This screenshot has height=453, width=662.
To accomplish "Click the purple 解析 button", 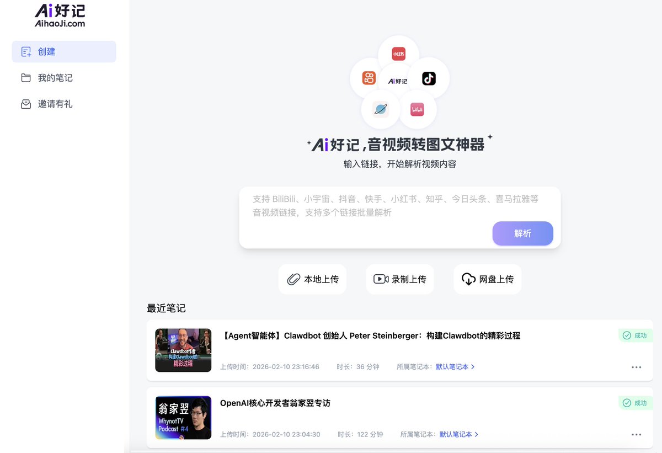I will tap(523, 233).
